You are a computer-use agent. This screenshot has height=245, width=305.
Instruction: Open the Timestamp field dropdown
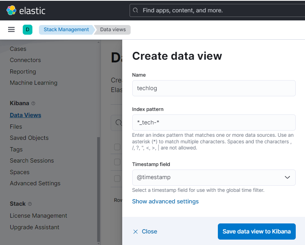point(214,177)
